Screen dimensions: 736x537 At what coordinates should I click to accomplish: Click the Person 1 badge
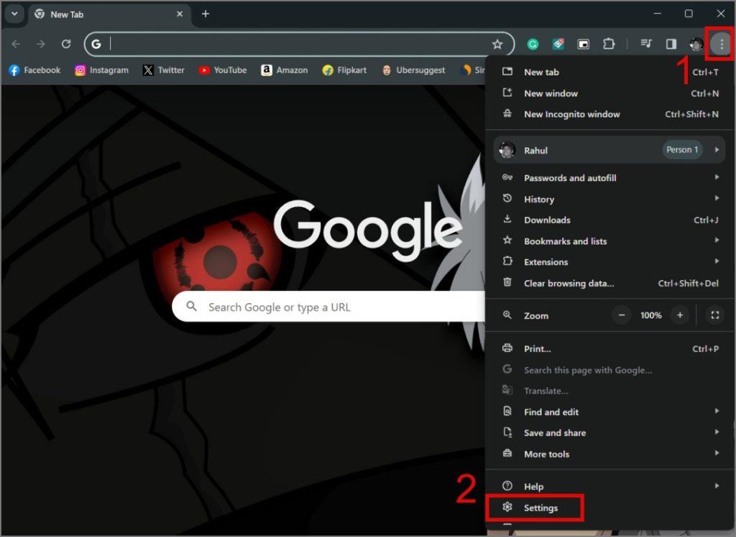[682, 149]
